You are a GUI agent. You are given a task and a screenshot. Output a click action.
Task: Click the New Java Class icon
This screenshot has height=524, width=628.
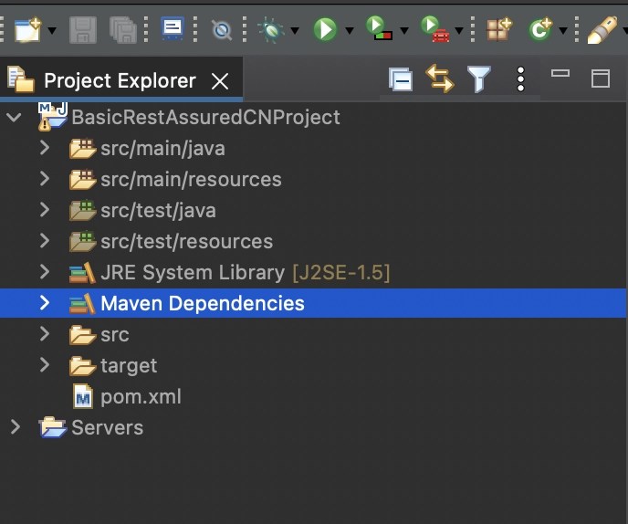(540, 29)
